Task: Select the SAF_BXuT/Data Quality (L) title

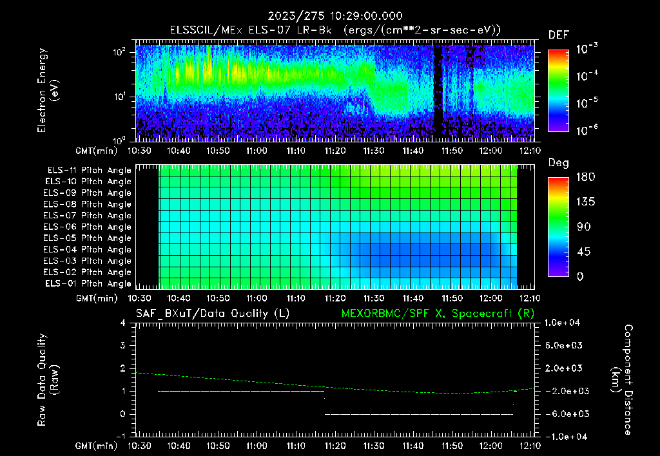Action: [x=213, y=314]
